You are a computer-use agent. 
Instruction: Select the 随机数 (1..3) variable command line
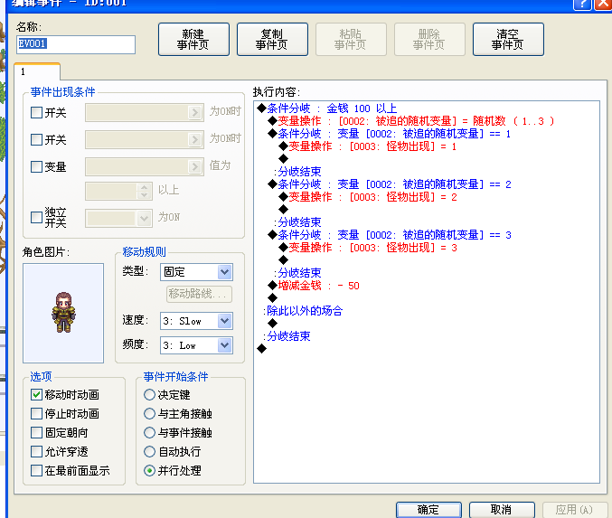point(411,121)
